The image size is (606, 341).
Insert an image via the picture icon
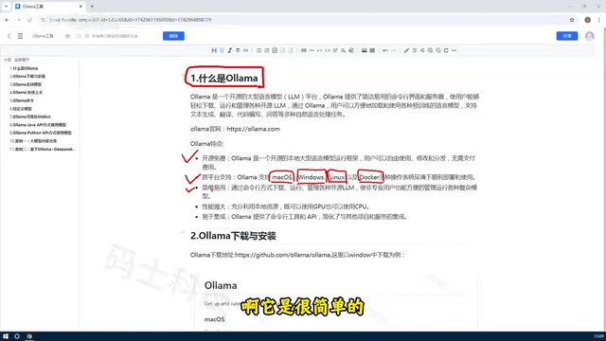[x=364, y=50]
